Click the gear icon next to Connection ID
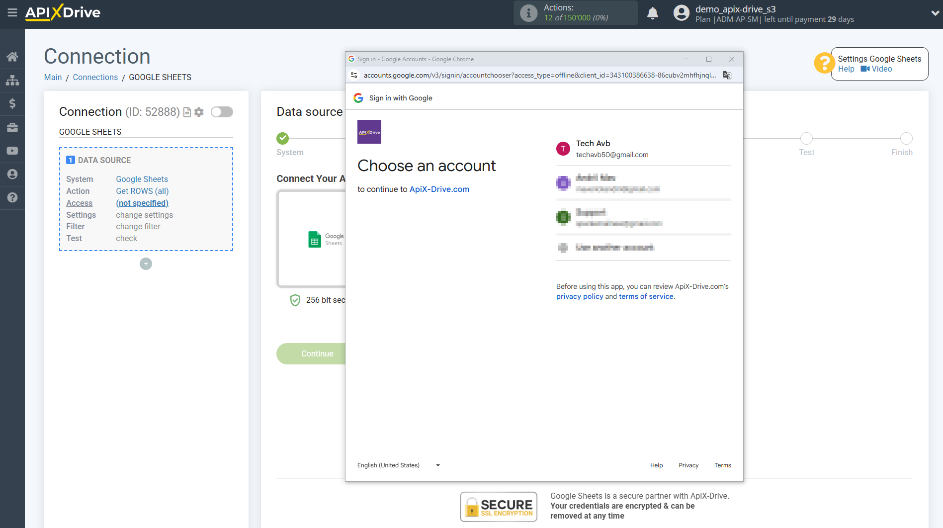Viewport: 943px width, 528px height. point(199,112)
